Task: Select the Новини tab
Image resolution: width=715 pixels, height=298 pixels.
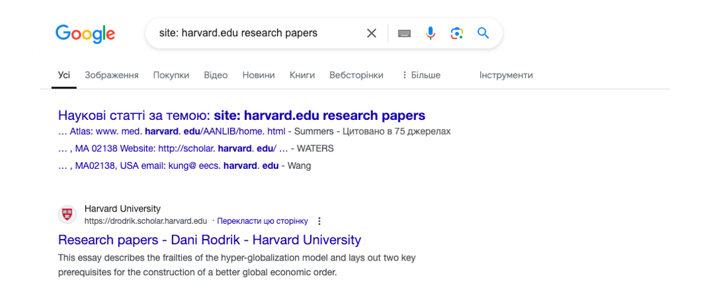Action: tap(258, 75)
